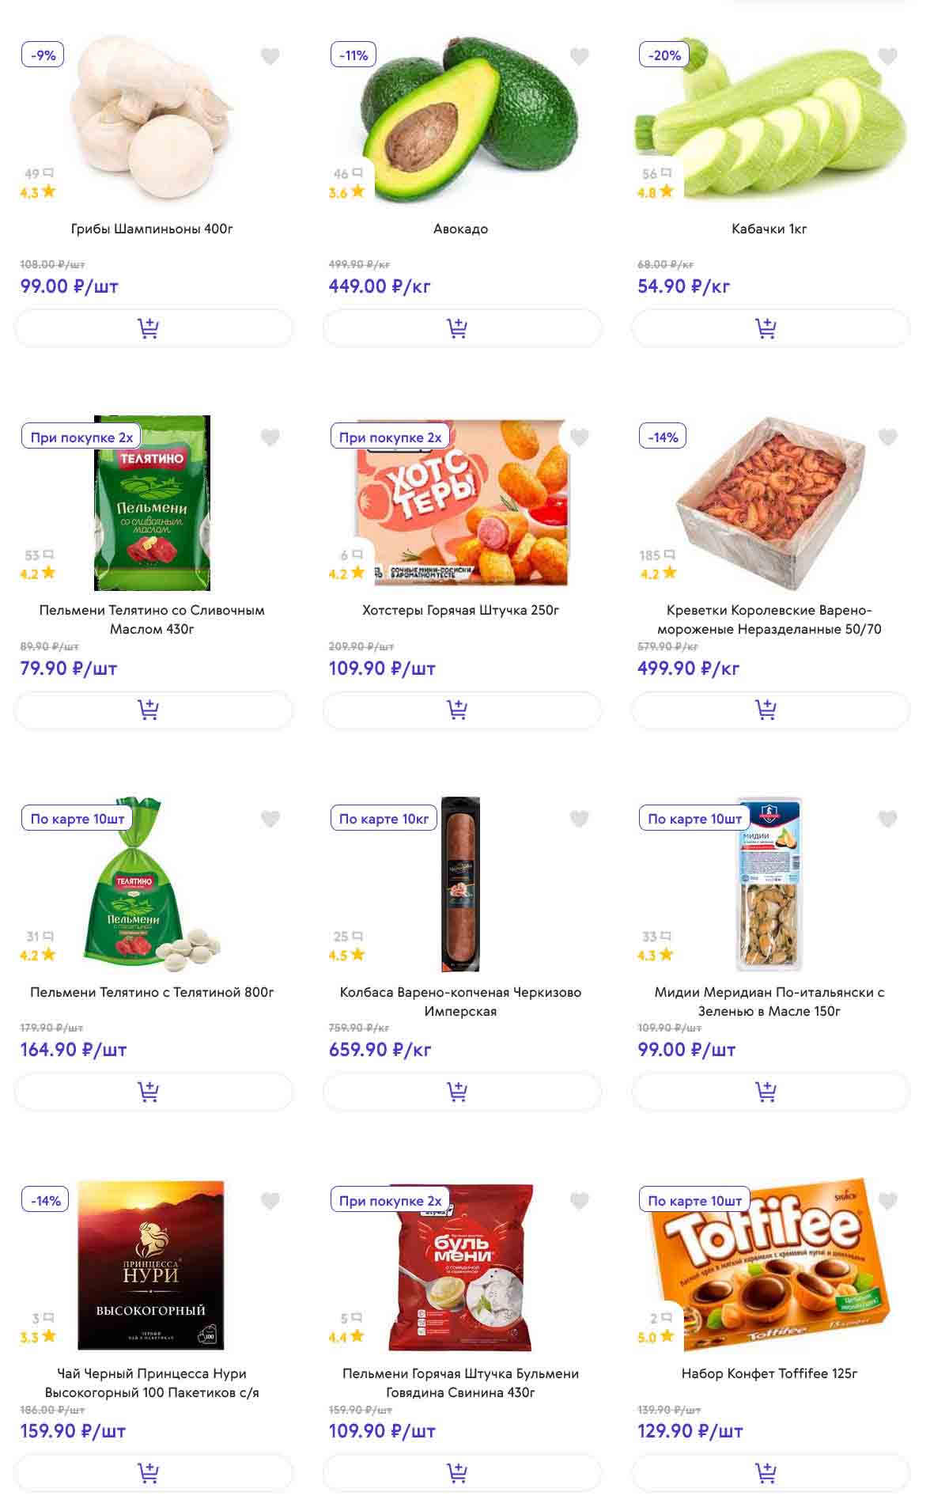Viewport: 949px width, 1511px height.
Task: Click the Принцесса Нури tea box image
Action: click(151, 1266)
